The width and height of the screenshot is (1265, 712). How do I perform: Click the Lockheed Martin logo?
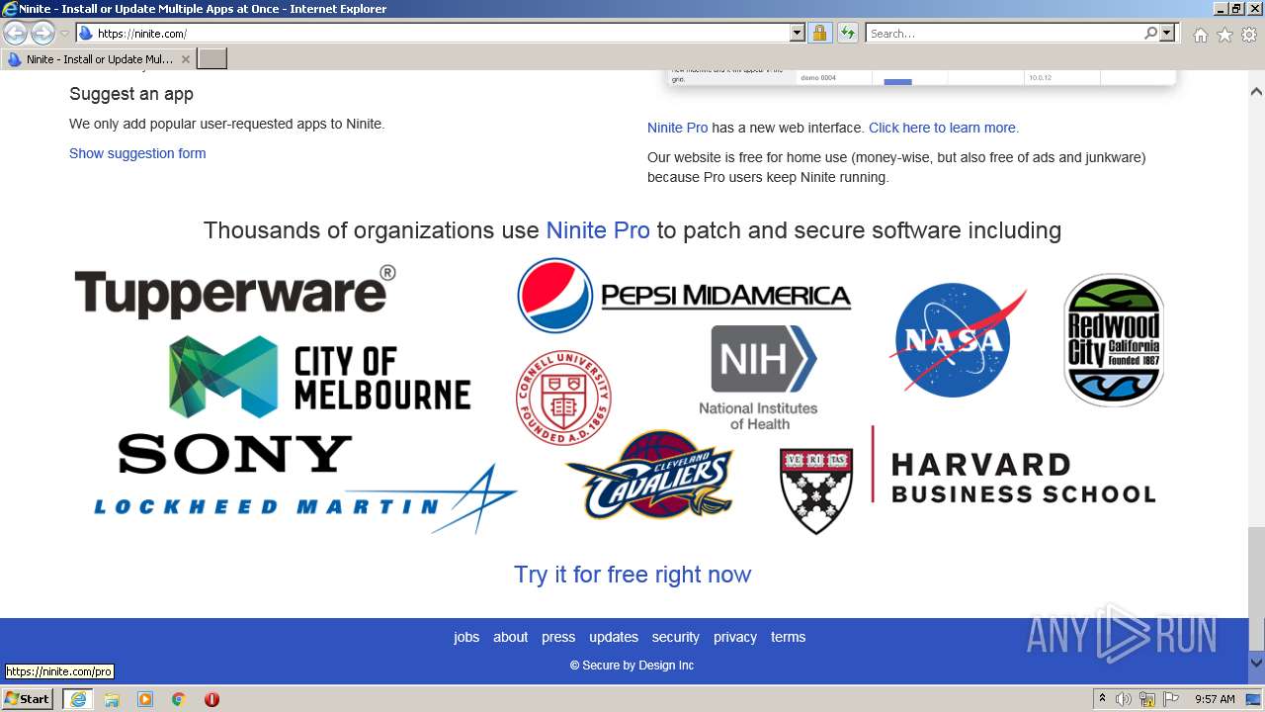[x=305, y=501]
